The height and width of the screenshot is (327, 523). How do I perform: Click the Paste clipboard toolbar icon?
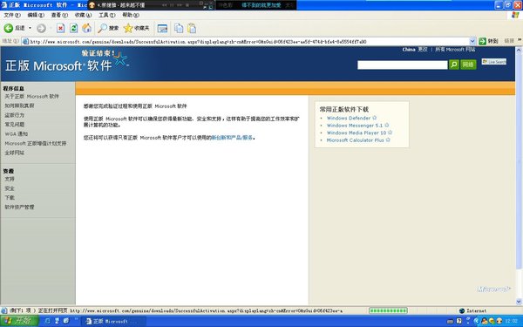(x=192, y=29)
